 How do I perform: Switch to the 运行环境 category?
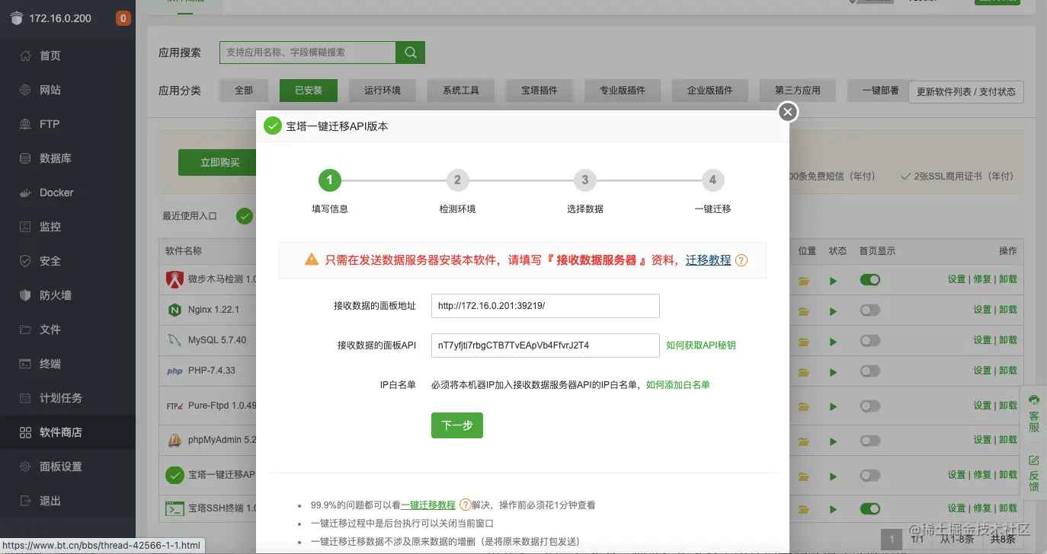click(383, 91)
